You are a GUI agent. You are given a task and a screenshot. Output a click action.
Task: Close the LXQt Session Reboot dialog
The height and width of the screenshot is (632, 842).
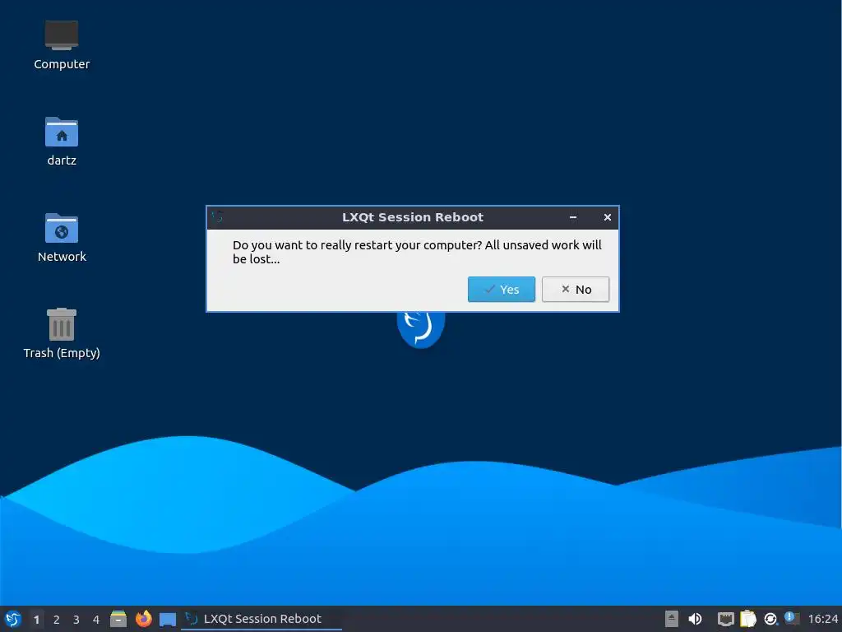coord(608,217)
